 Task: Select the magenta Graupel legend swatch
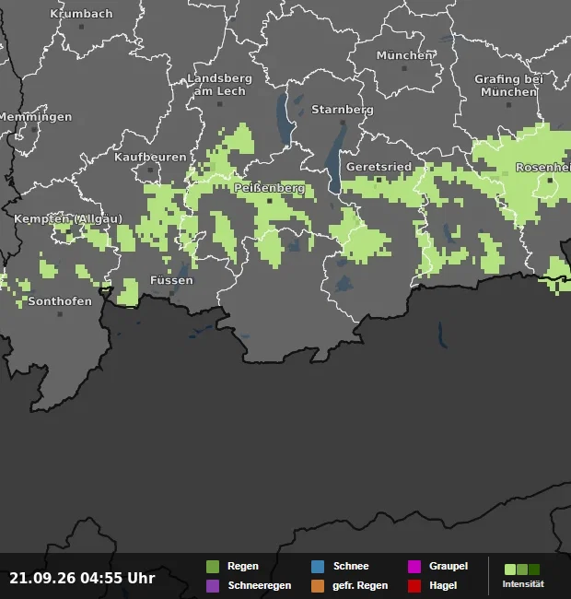click(414, 567)
